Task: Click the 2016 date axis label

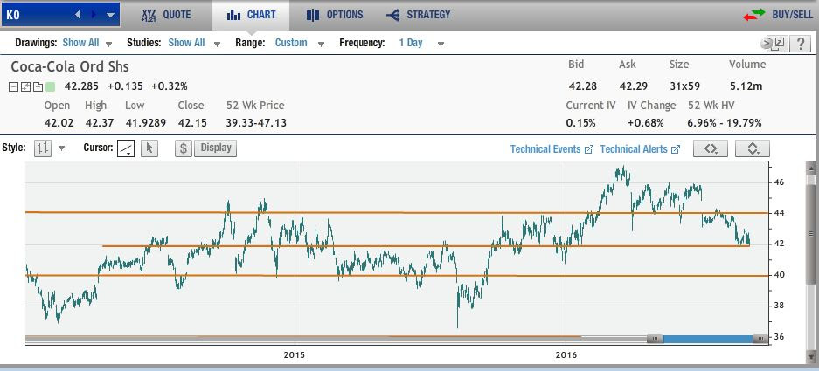Action: pyautogui.click(x=566, y=354)
